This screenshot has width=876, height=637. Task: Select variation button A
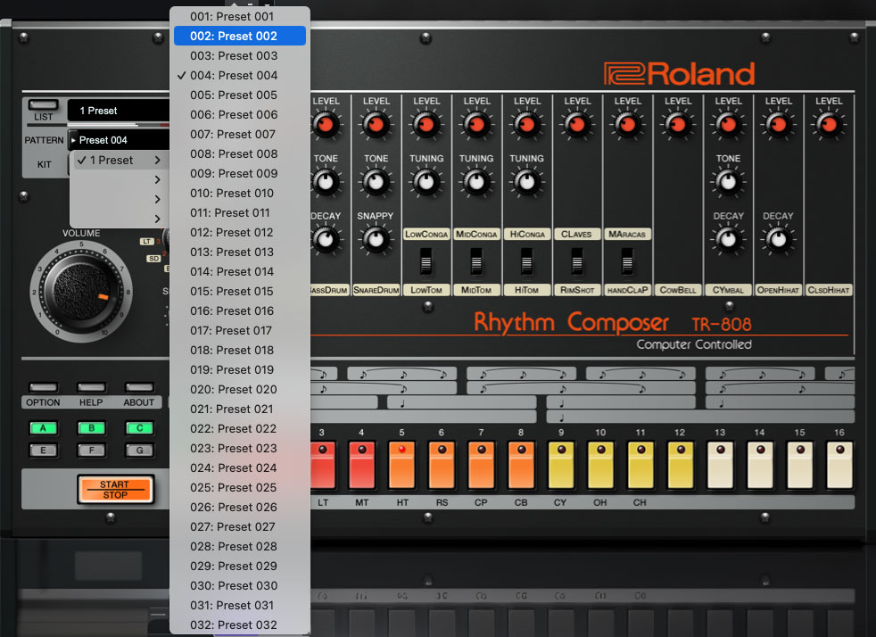pos(43,428)
